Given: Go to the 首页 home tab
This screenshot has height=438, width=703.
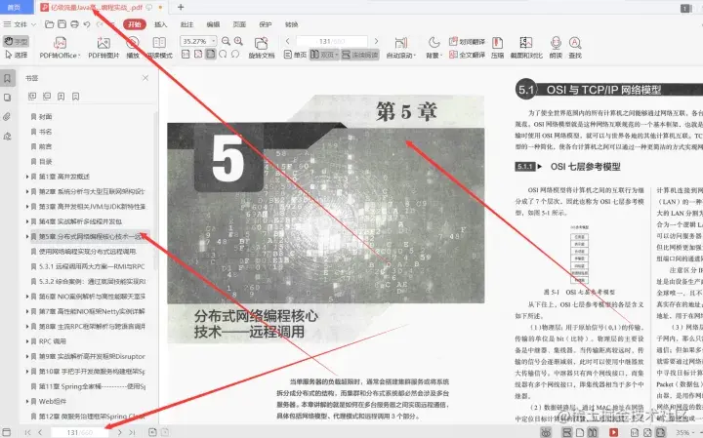Looking at the screenshot, I should [x=15, y=7].
